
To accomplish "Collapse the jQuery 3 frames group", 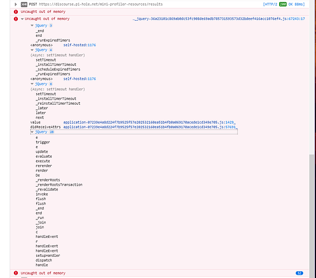I will coord(32,26).
